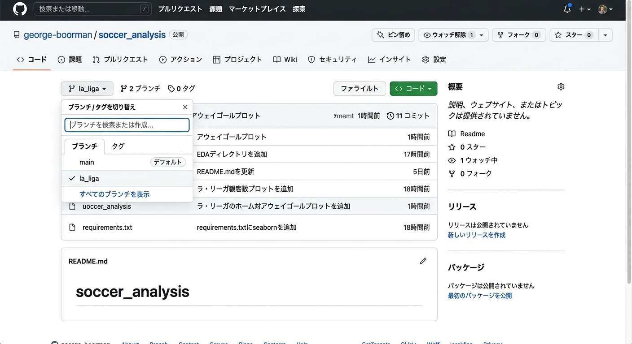632x344 pixels.
Task: Switch to タグ tab in popup
Action: coord(118,146)
